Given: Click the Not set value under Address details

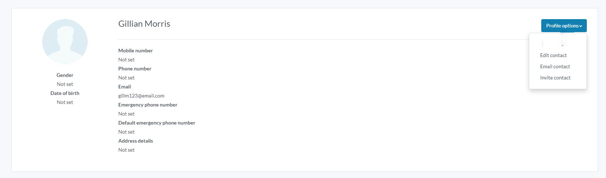Looking at the screenshot, I should click(x=126, y=150).
